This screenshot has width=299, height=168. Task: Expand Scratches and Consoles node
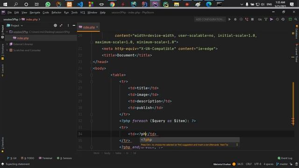pyautogui.click(x=7, y=50)
